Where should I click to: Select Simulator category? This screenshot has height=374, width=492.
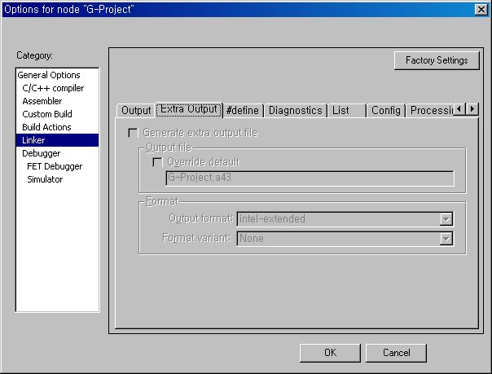45,179
